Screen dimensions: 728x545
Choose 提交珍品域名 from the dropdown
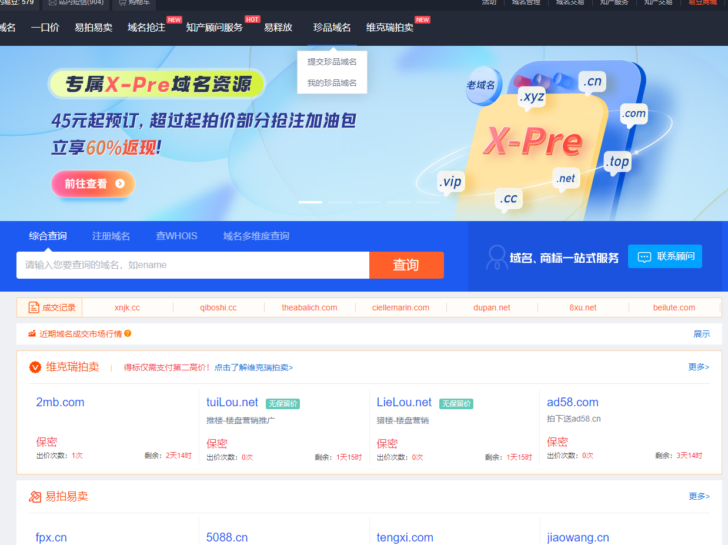[332, 62]
